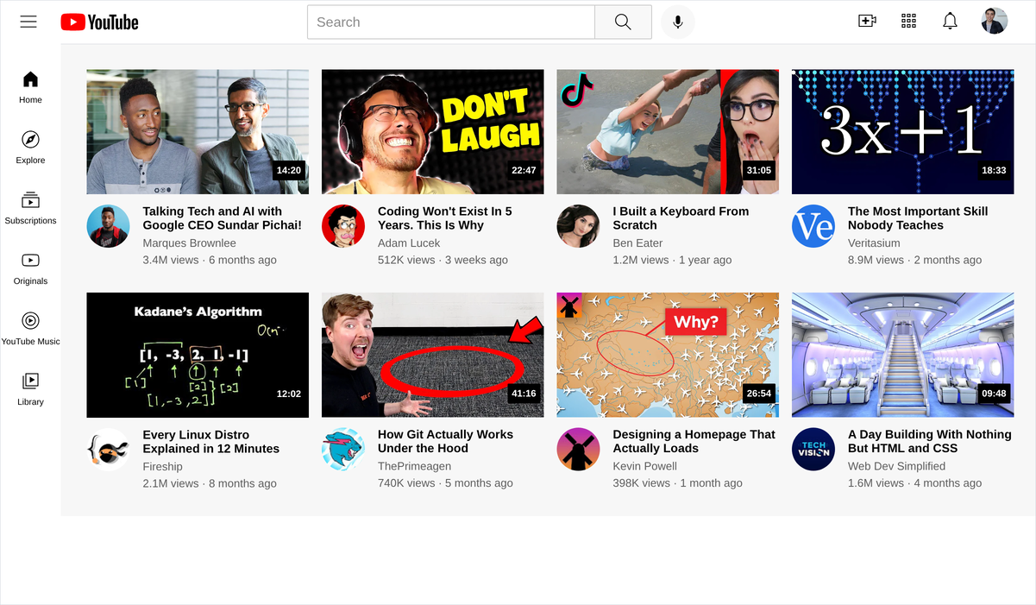This screenshot has width=1036, height=605.
Task: Open the Sundar Pichai interview thumbnail
Action: coord(198,132)
